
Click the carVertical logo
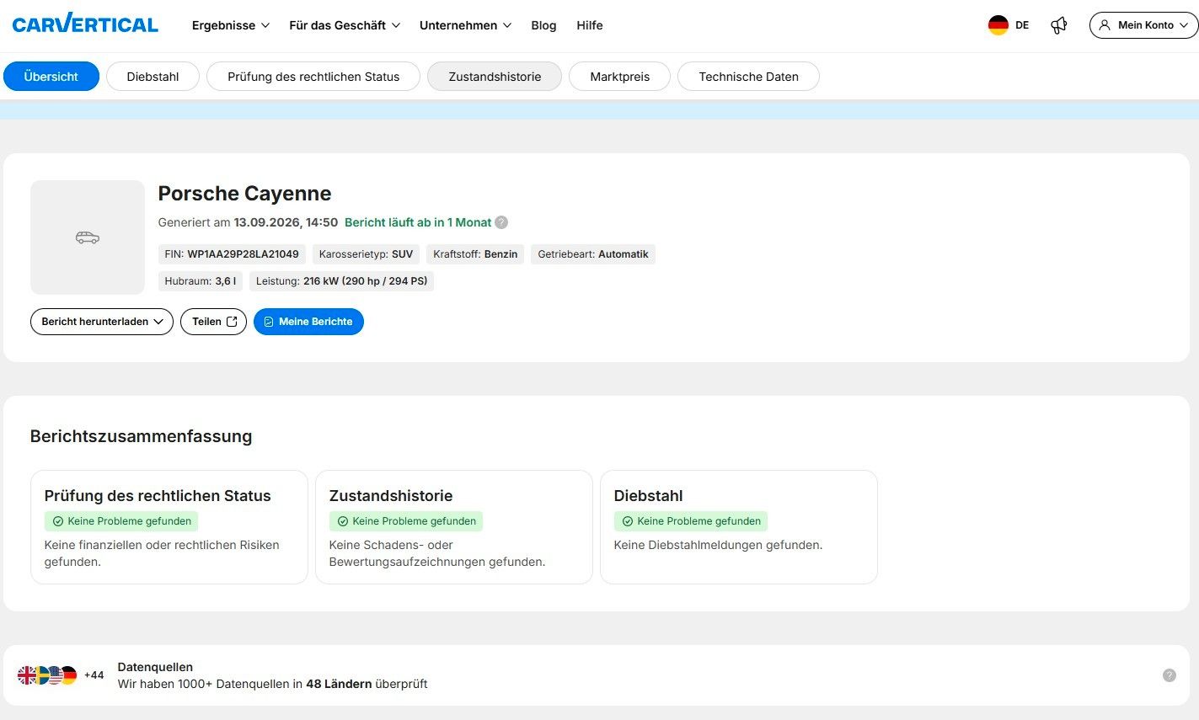click(85, 24)
